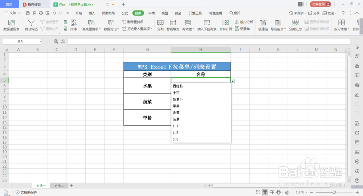Click the help question-mark icon in sidebar
Screen dimensions: 363x196
pyautogui.click(x=357, y=180)
